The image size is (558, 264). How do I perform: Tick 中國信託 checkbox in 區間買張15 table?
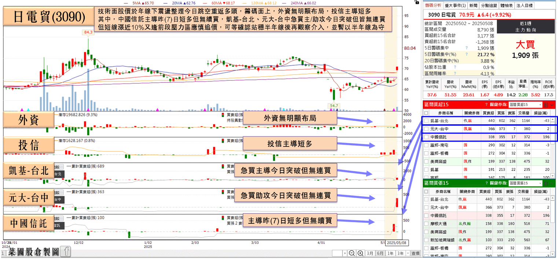pyautogui.click(x=426, y=216)
